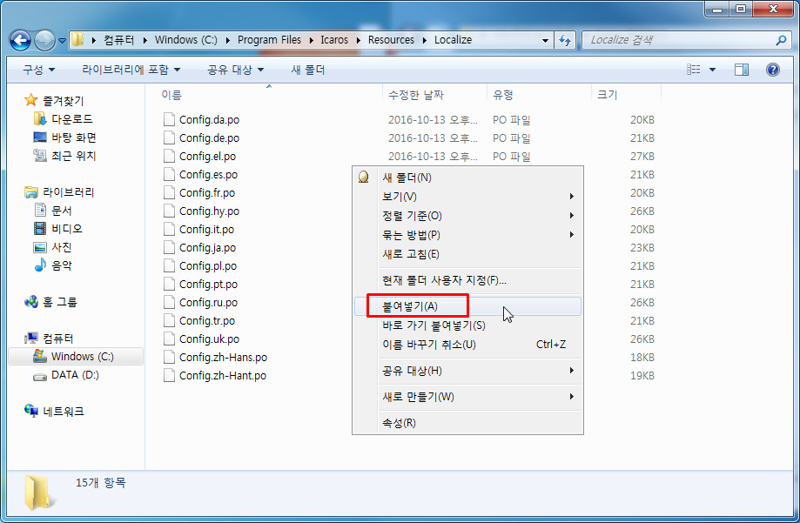Choose 붙여넣기(A) in context menu
The image size is (800, 523).
click(467, 306)
